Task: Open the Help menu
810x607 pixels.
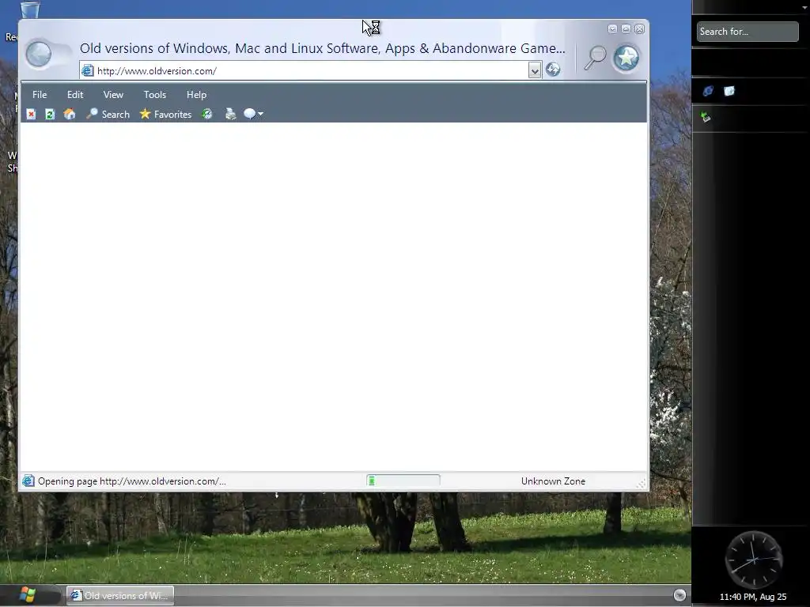Action: point(196,95)
